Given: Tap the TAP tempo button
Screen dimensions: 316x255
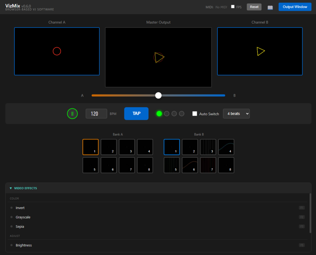Looking at the screenshot, I should tap(136, 114).
